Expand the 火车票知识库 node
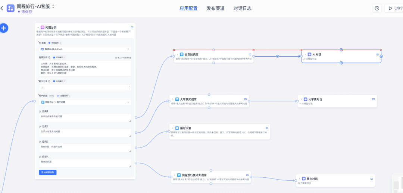Screen dimensions: 403x193 [x=173, y=99]
